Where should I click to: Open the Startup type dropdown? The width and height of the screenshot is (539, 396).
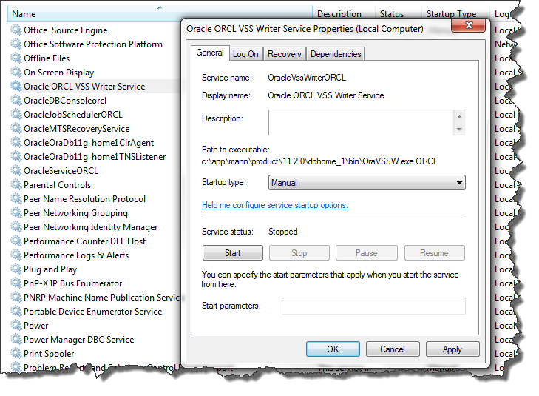click(x=366, y=183)
